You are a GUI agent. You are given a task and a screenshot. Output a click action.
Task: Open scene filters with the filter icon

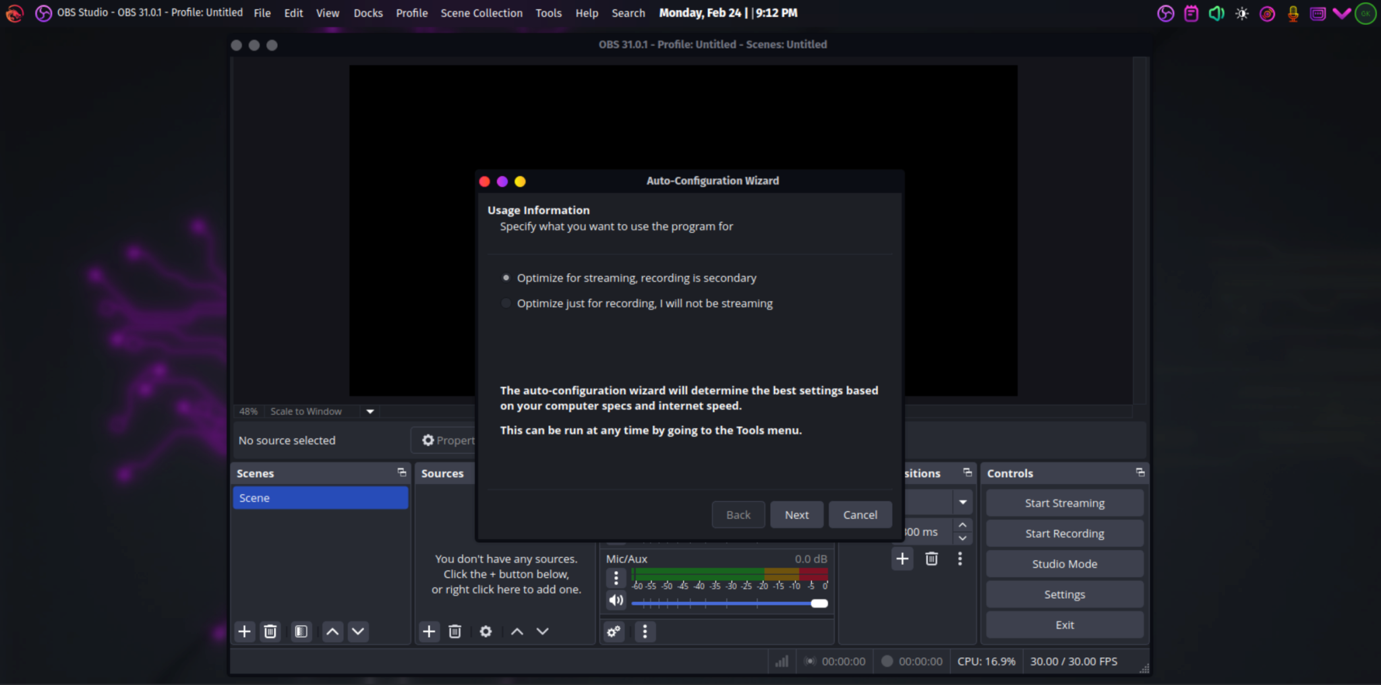click(x=300, y=631)
